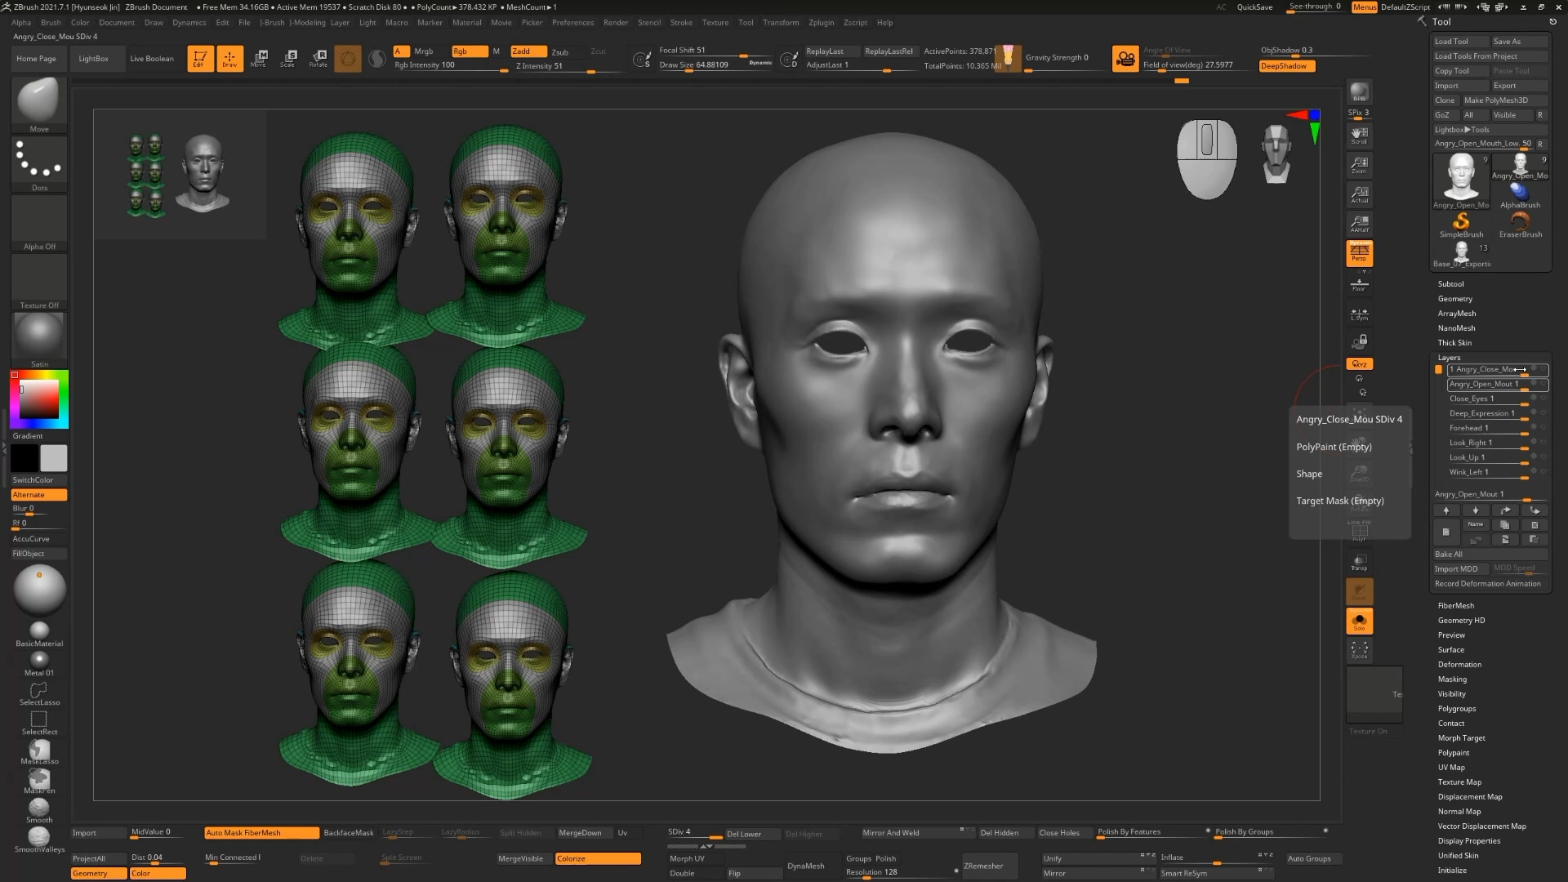The height and width of the screenshot is (882, 1568).
Task: Open the Zplugin menu
Action: pos(821,23)
